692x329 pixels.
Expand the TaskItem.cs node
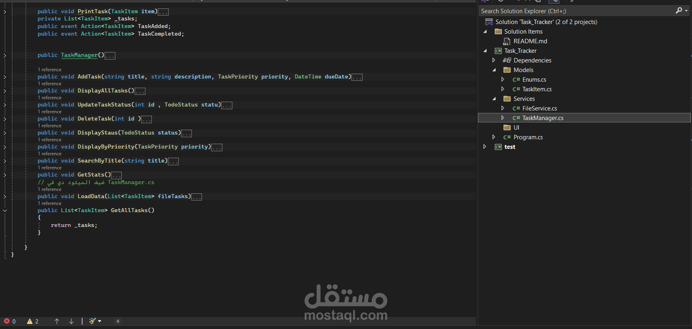pos(502,89)
